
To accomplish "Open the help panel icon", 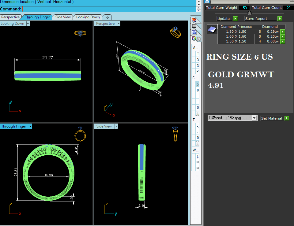I will pyautogui.click(x=194, y=32).
